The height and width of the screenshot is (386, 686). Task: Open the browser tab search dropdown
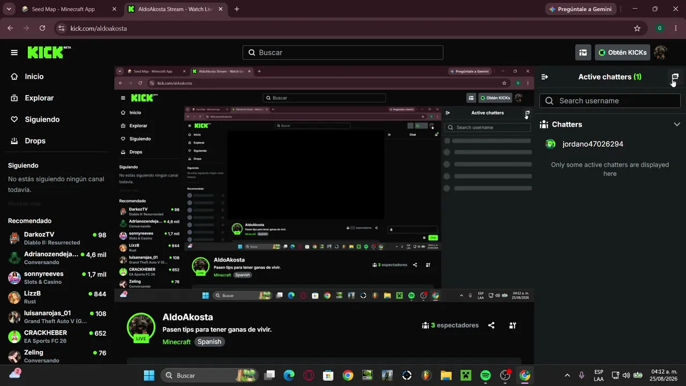tap(9, 9)
